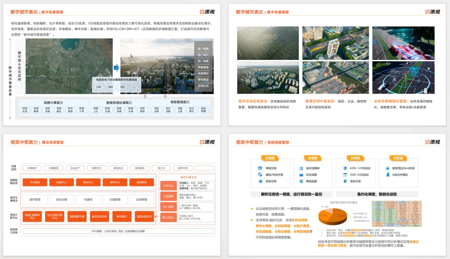Click the CIM box in digital scene panel
Image resolution: width=450 pixels, height=259 pixels.
(99, 87)
